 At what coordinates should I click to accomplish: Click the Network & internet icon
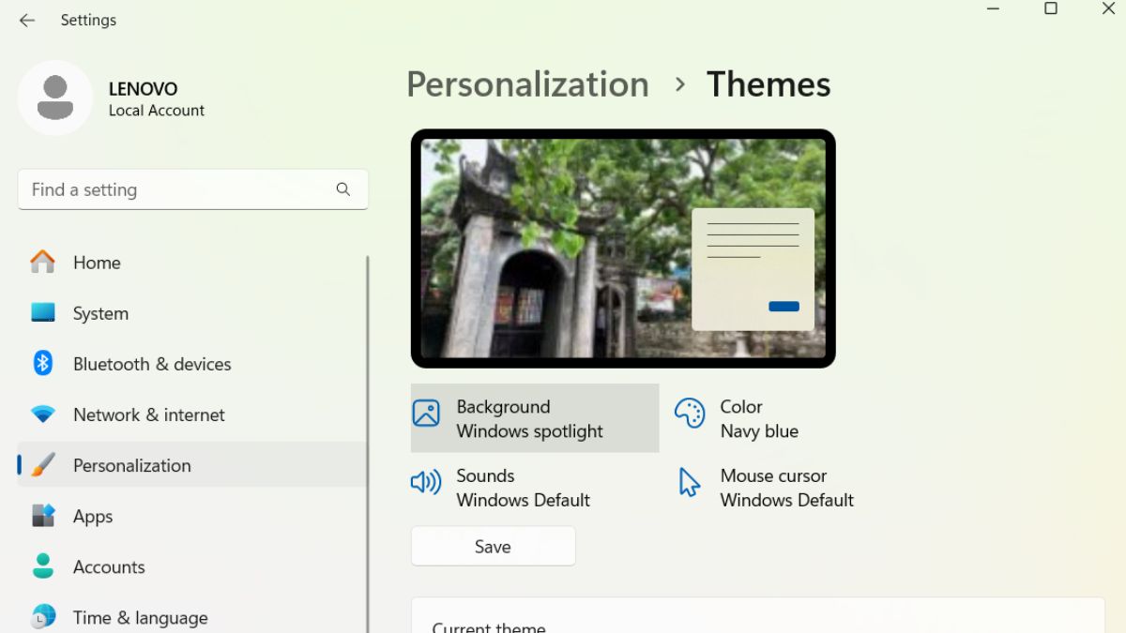(42, 414)
